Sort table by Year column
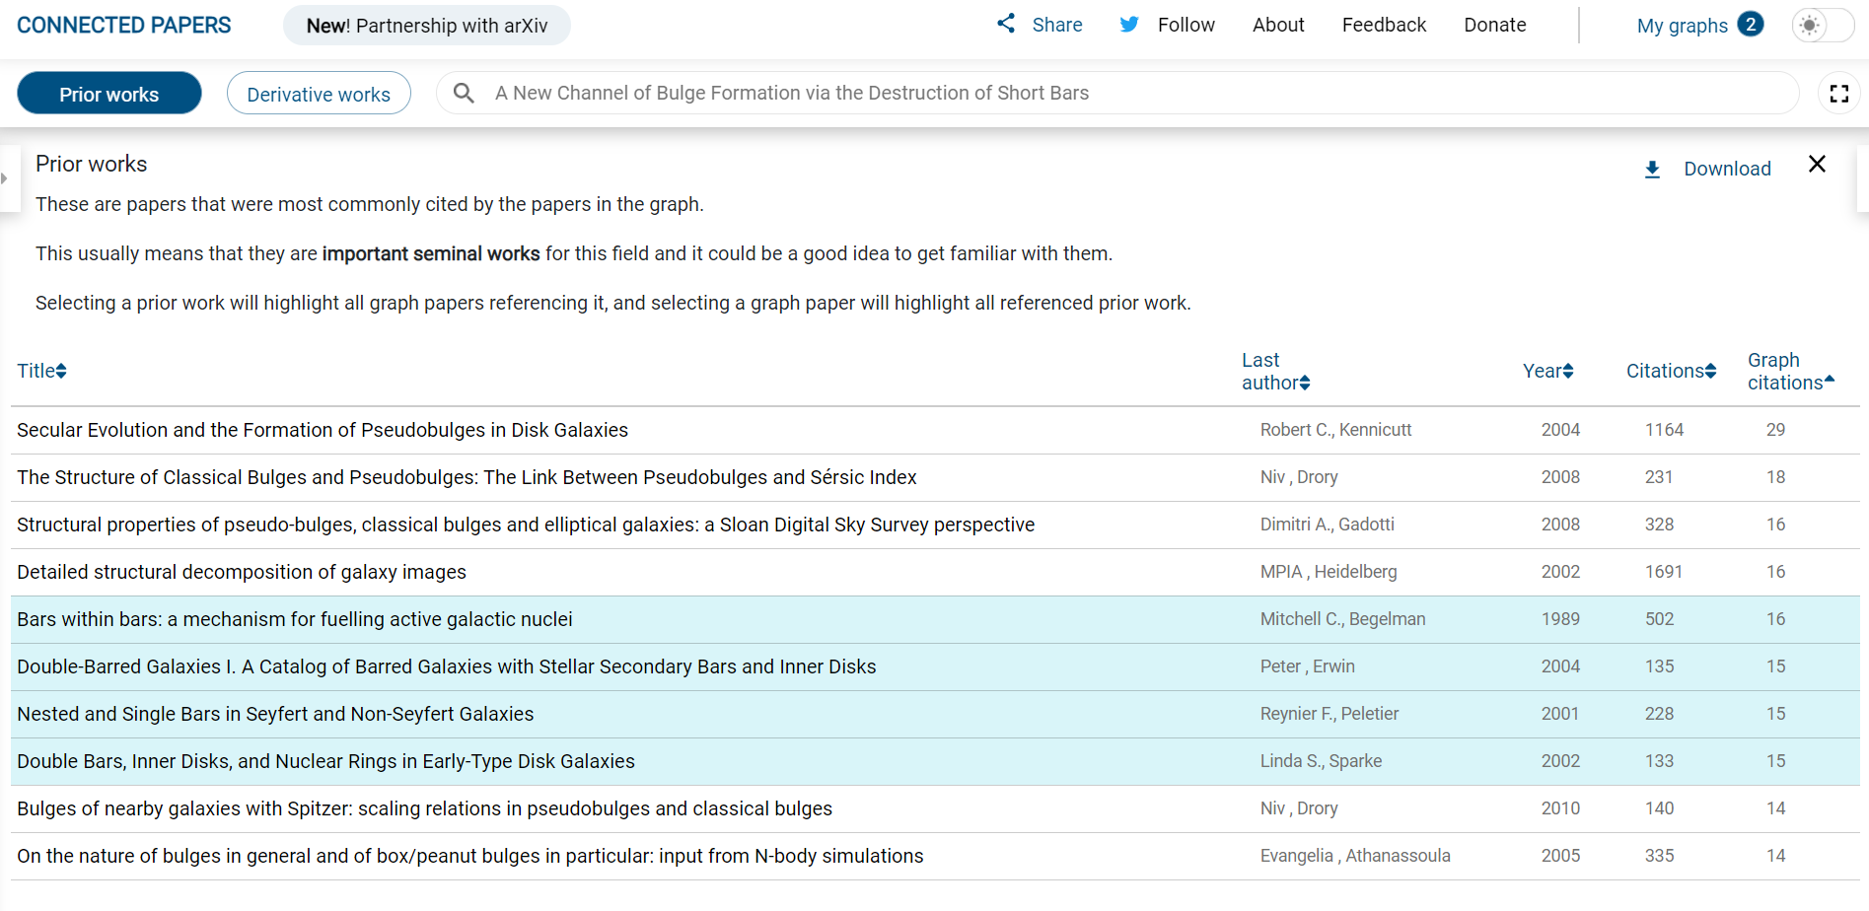The image size is (1869, 911). 1547,371
